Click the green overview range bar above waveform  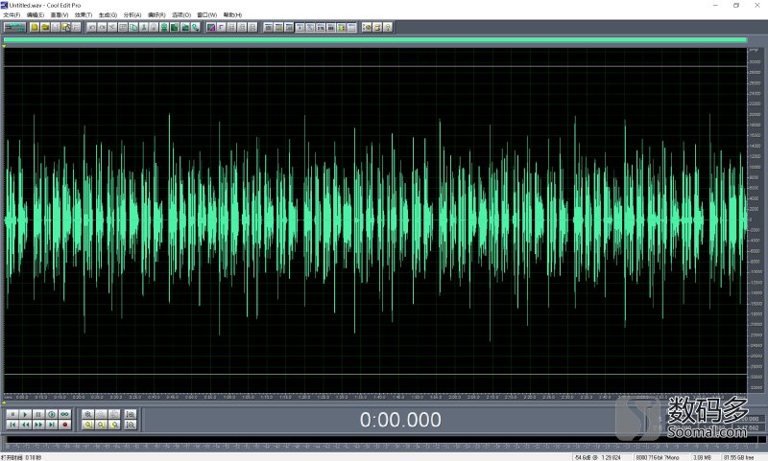tap(375, 40)
